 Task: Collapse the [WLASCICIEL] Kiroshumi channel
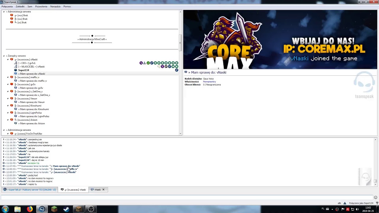tap(8, 106)
